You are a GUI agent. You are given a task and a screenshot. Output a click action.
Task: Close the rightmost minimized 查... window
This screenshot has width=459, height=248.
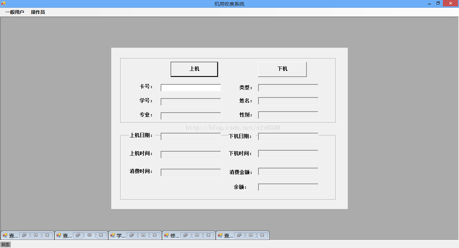(262, 235)
